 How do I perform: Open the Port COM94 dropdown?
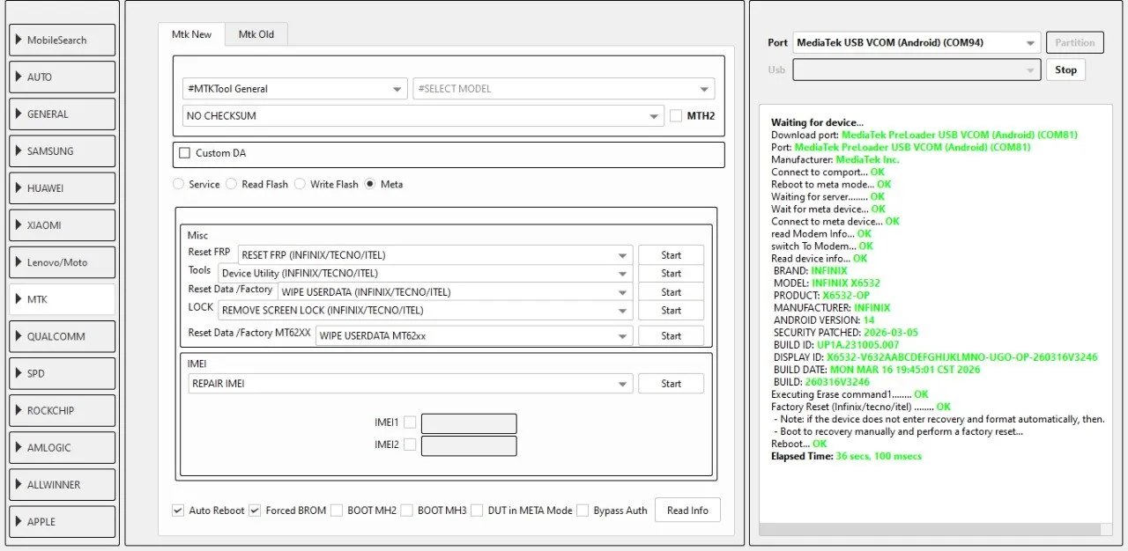916,42
